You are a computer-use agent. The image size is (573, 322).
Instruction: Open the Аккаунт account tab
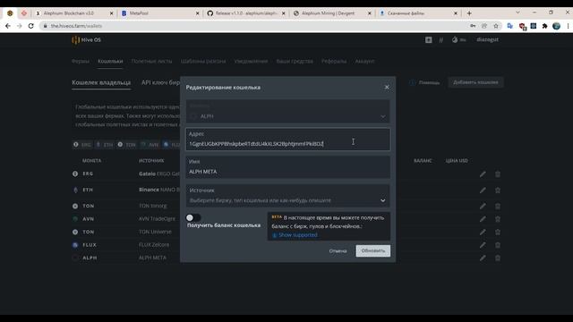click(x=364, y=62)
